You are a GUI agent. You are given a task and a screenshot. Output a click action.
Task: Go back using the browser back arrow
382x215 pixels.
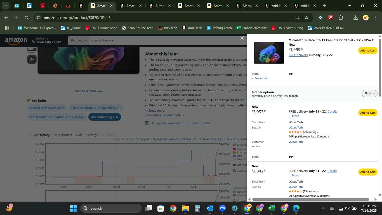(6, 18)
